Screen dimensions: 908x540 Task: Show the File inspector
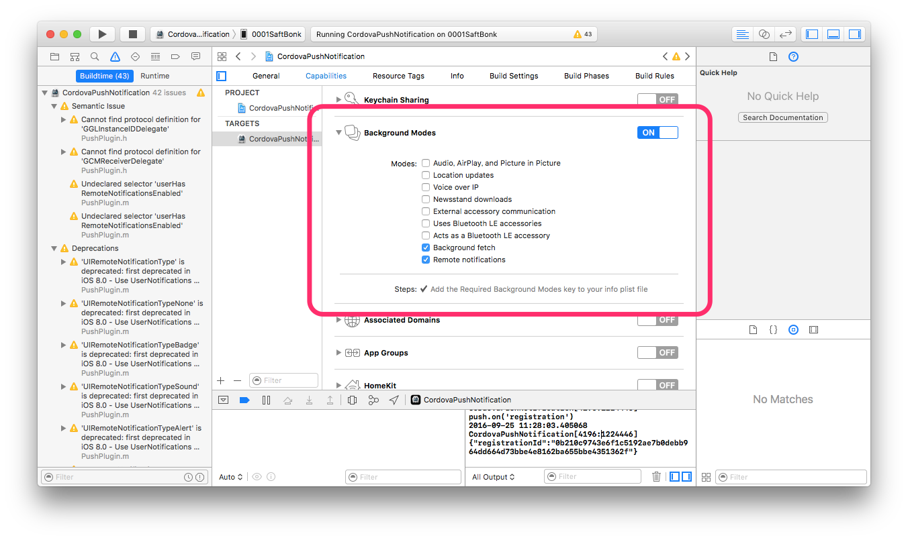pyautogui.click(x=773, y=56)
